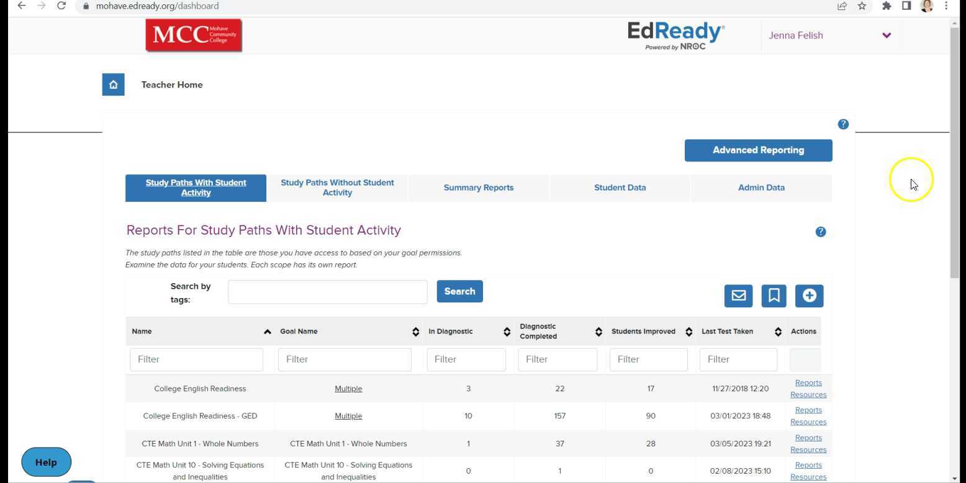Switch to the Summary Reports tab
Screen dimensions: 966x483
coord(478,187)
